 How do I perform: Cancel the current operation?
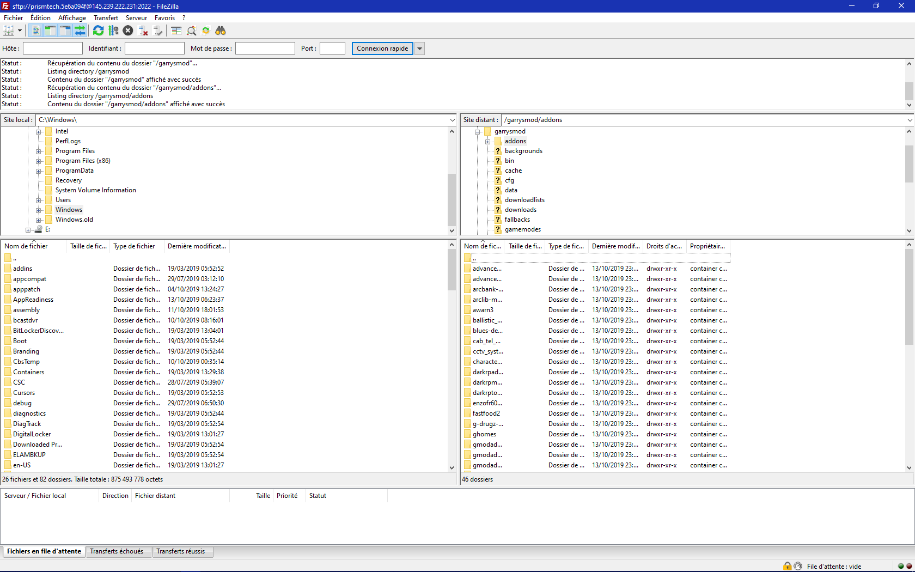128,31
